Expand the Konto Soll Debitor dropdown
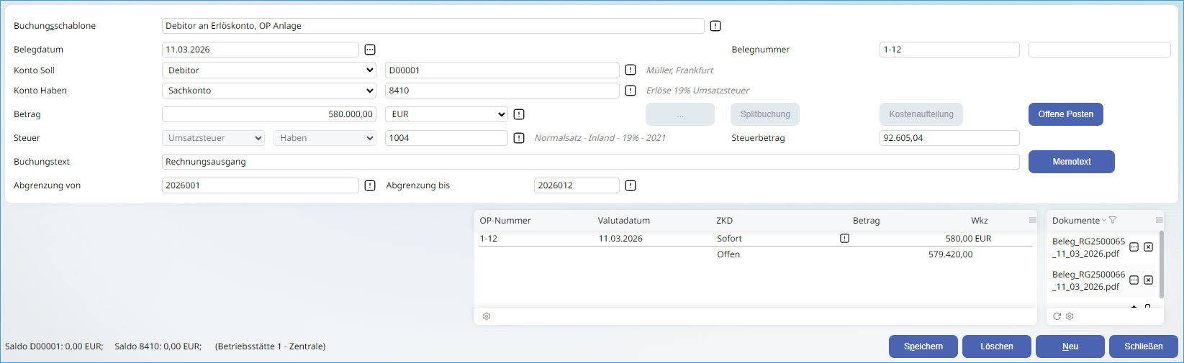Viewport: 1184px width, 363px height. click(x=268, y=70)
